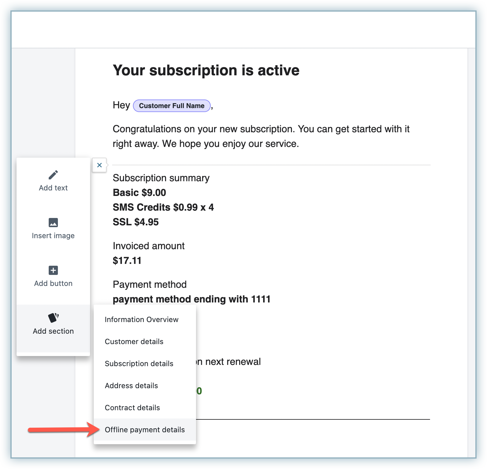The image size is (487, 469).
Task: Close the side panel with X button
Action: coord(100,165)
